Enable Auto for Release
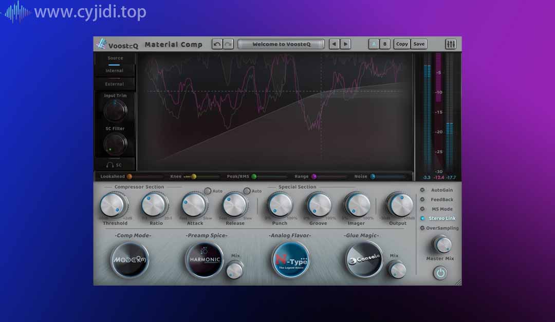 (x=247, y=191)
